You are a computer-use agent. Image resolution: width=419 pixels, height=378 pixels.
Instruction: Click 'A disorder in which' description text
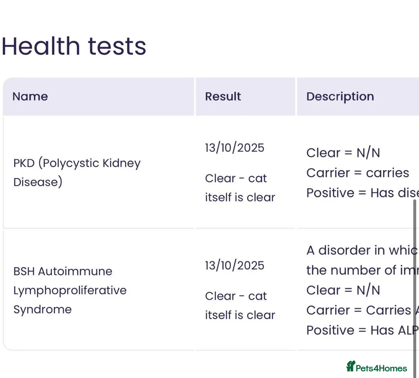[361, 250]
